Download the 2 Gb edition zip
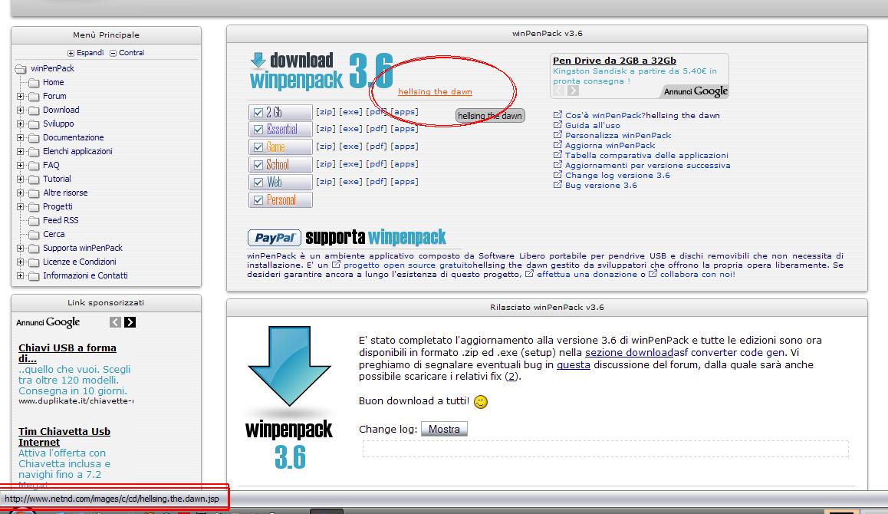The width and height of the screenshot is (888, 514). point(326,112)
